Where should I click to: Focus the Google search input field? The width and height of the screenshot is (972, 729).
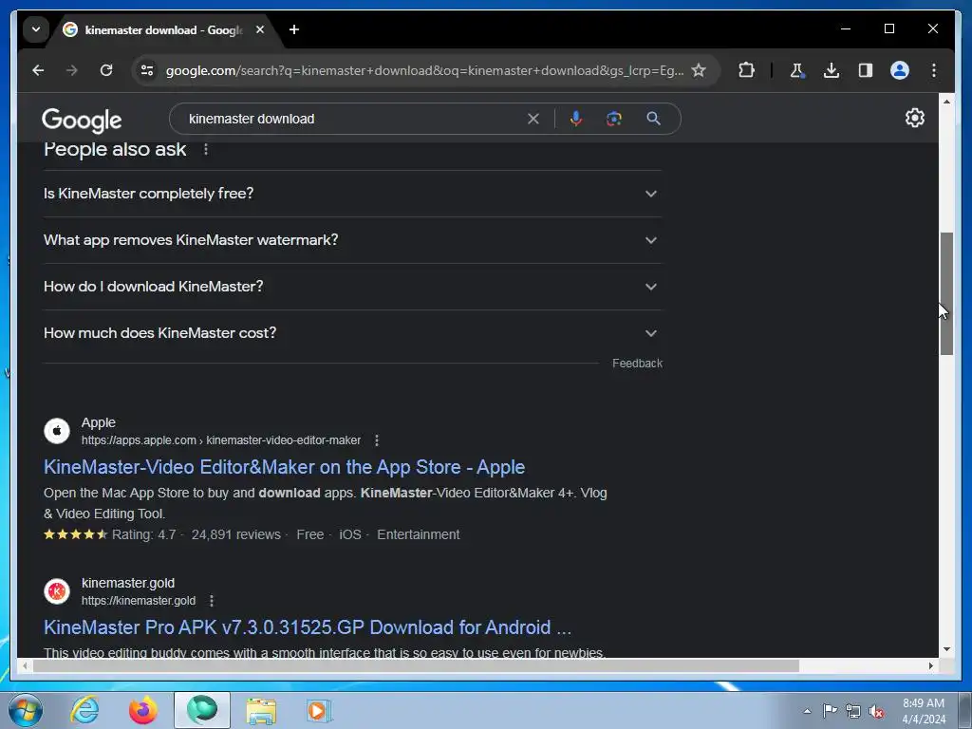tap(353, 119)
